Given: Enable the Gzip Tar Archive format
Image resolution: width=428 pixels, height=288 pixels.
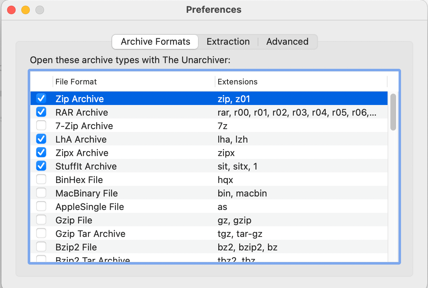Looking at the screenshot, I should [x=41, y=233].
